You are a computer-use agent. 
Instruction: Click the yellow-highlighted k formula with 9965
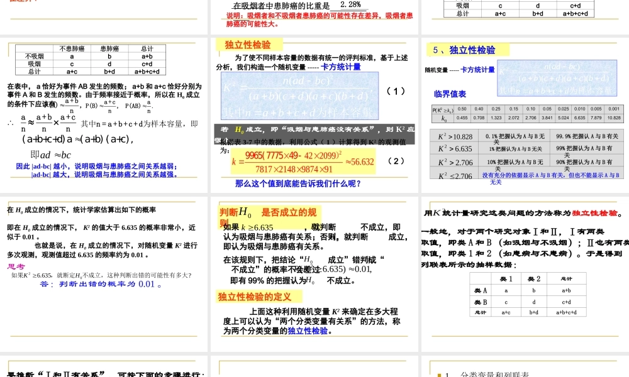303,161
